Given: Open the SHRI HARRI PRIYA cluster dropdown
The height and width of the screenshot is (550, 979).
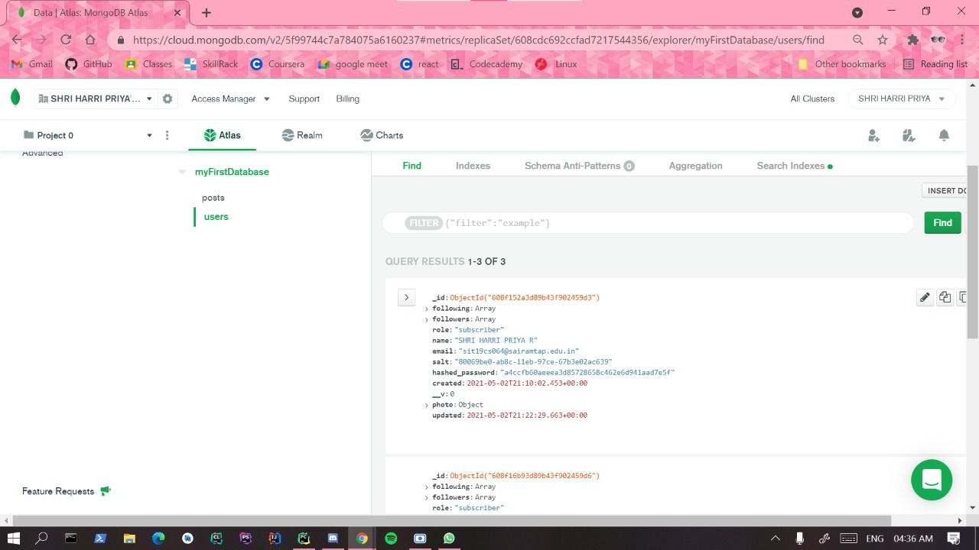Looking at the screenshot, I should pyautogui.click(x=902, y=98).
